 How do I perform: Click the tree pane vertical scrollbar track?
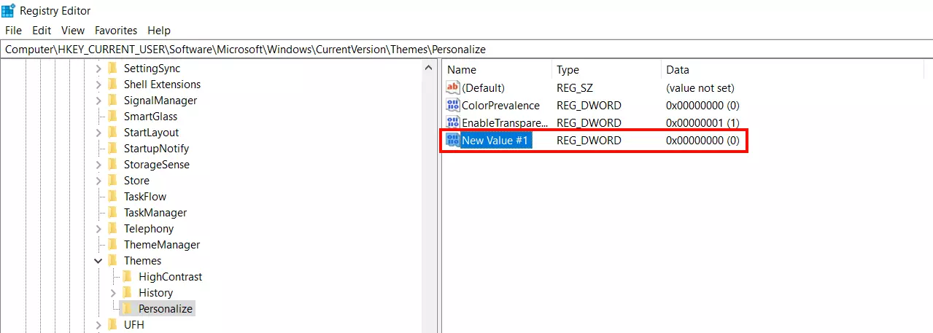point(429,204)
